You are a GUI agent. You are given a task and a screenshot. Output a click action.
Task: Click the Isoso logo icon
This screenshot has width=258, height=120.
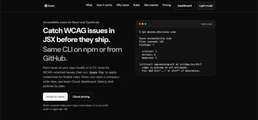tap(46, 6)
